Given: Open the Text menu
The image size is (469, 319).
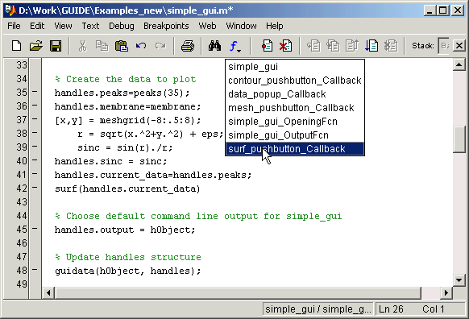Looking at the screenshot, I should tap(90, 26).
